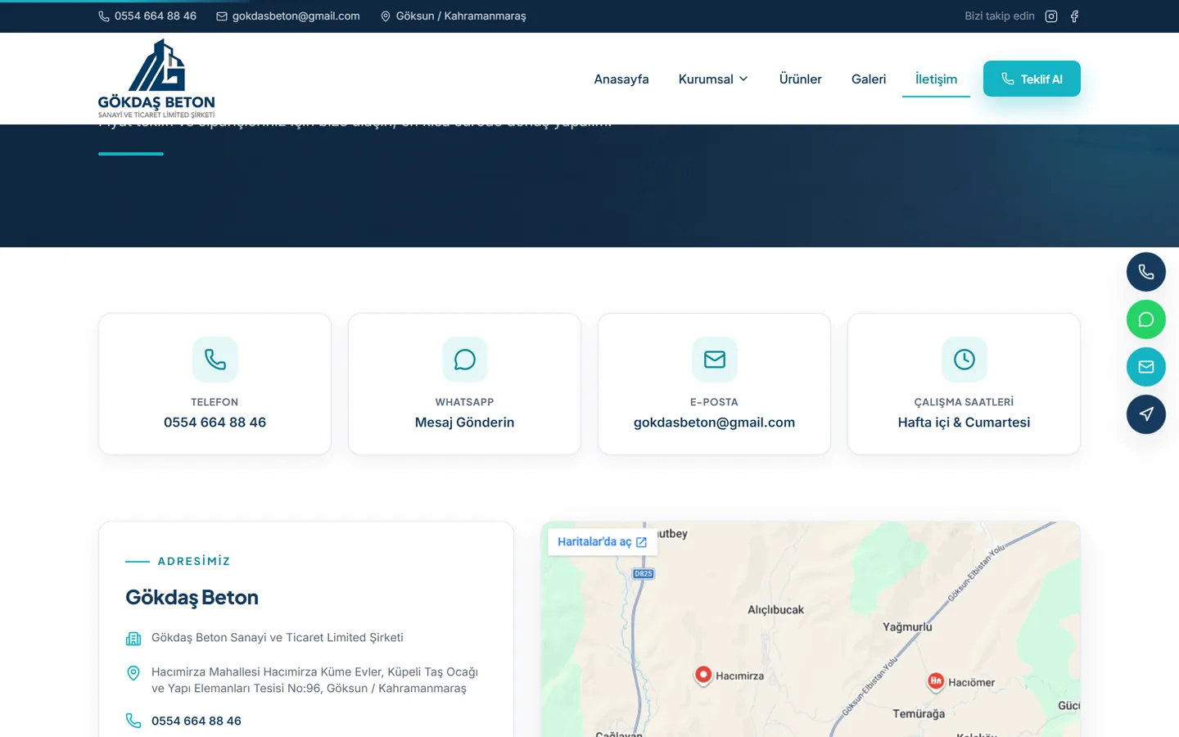This screenshot has height=737, width=1179.
Task: Click the phone icon in Telefon card
Action: [x=215, y=359]
